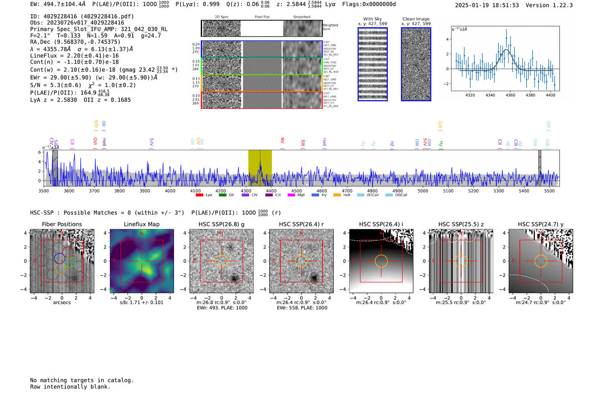The image size is (603, 410).
Task: Click the timestamp 2025-01-19 18:51:53
Action: [487, 5]
